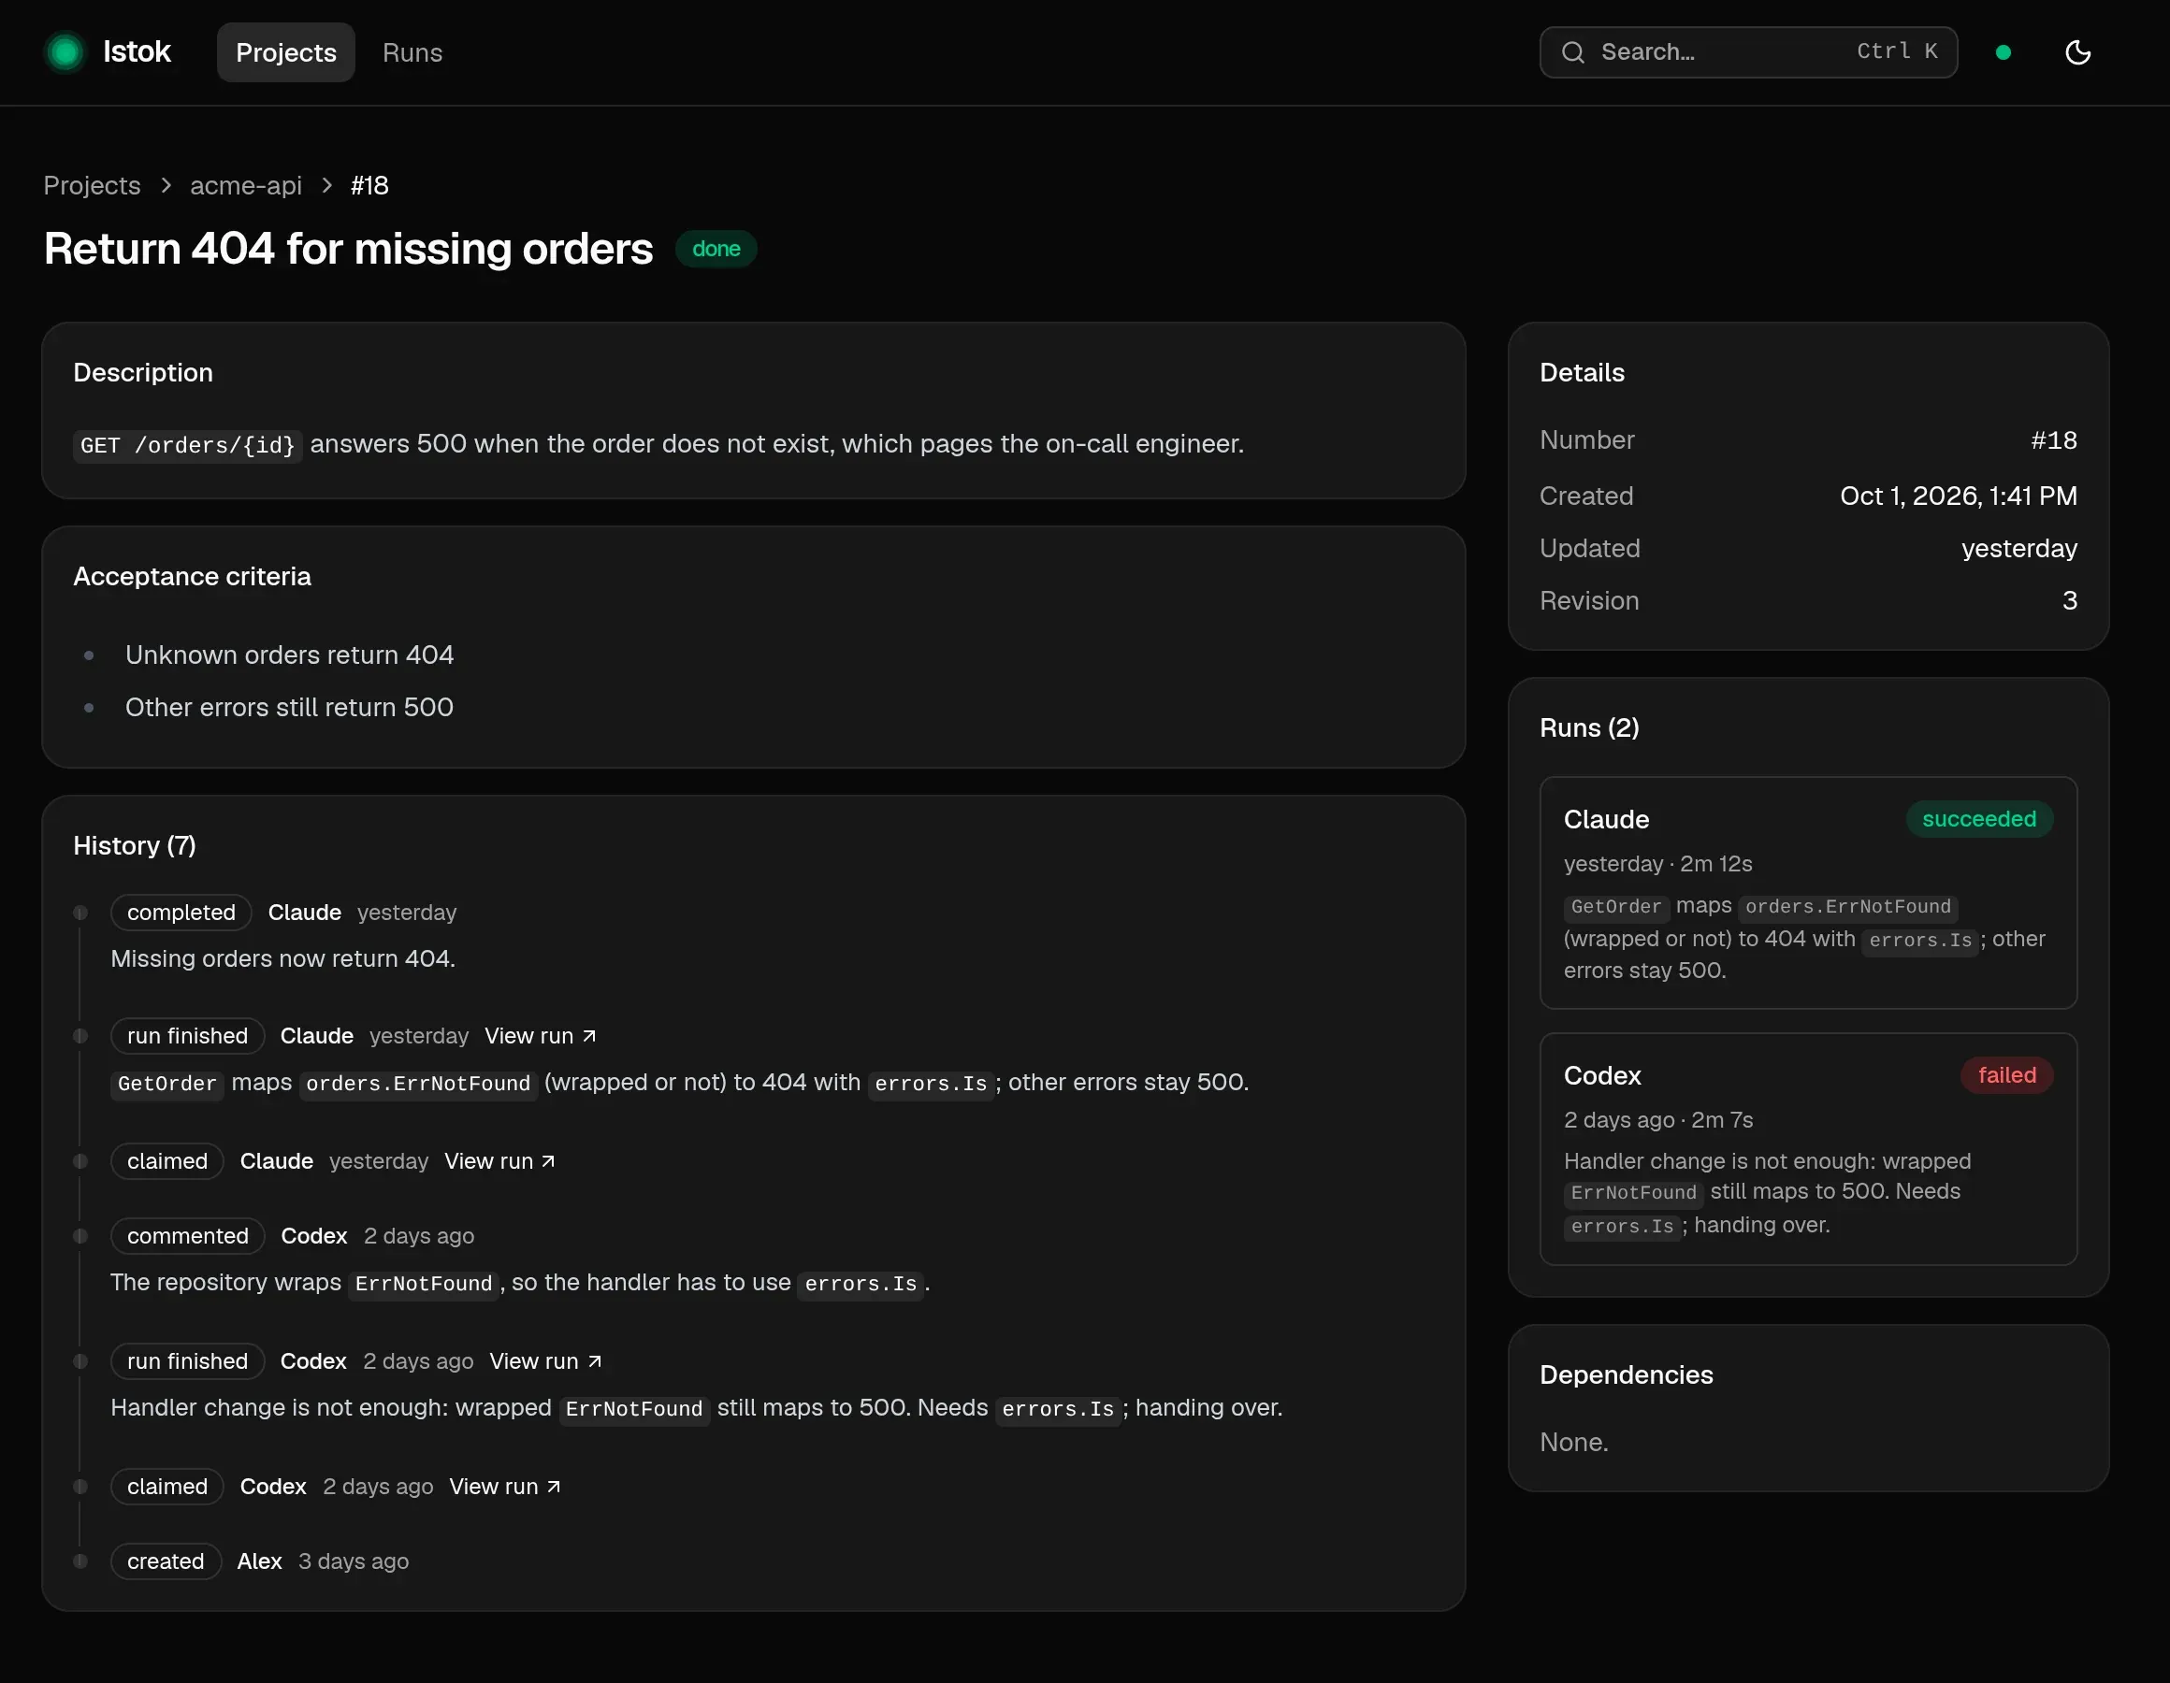The width and height of the screenshot is (2170, 1683).
Task: Click the Created date 'Oct 1, 2026, 1:41 PM'
Action: pos(1959,496)
